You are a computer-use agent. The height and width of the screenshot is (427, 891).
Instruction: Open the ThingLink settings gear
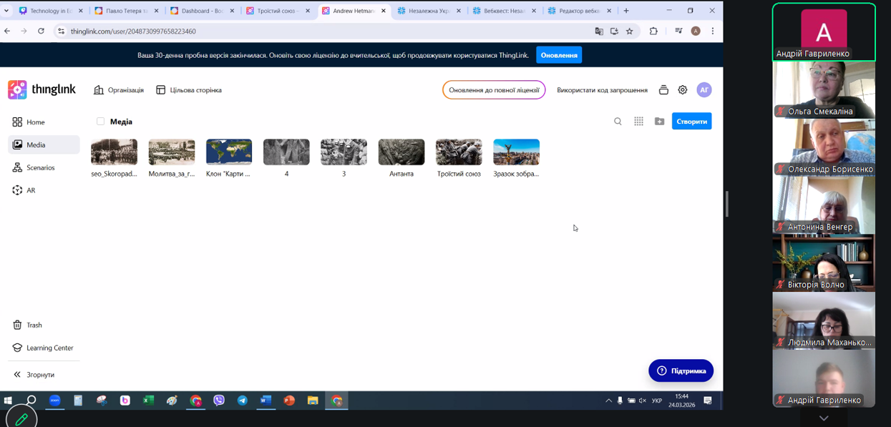(x=683, y=90)
